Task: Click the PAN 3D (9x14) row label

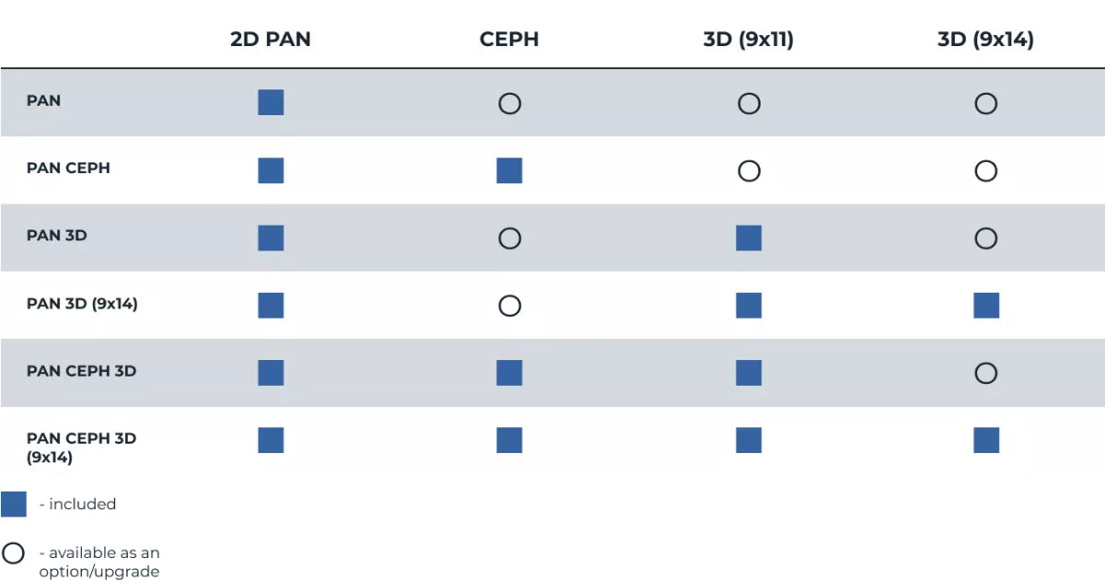Action: pyautogui.click(x=82, y=303)
